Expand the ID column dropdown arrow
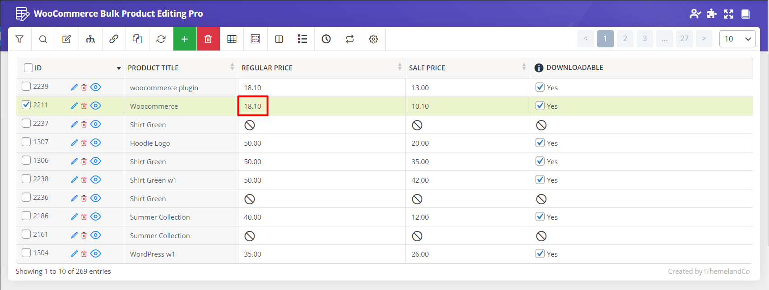Viewport: 769px width, 290px height. (x=119, y=68)
